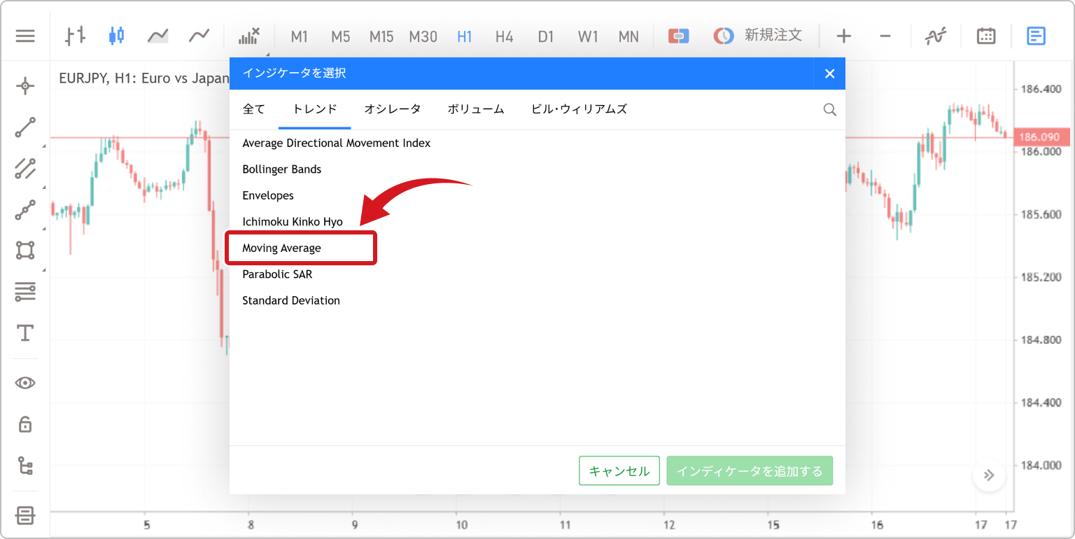Click the キャンセル button
The image size is (1075, 539).
[x=619, y=471]
